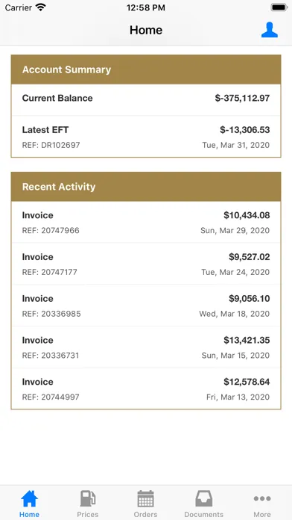
Task: Tap the battery status icon
Action: (279, 7)
